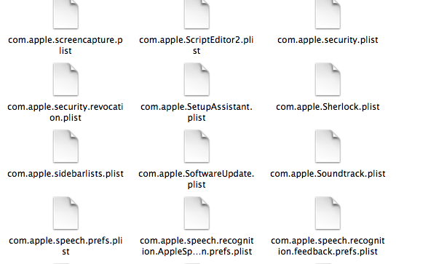Image resolution: width=447 pixels, height=264 pixels.
Task: Select the com.apple.SoftwareUpdate.plist file icon
Action: (x=197, y=146)
